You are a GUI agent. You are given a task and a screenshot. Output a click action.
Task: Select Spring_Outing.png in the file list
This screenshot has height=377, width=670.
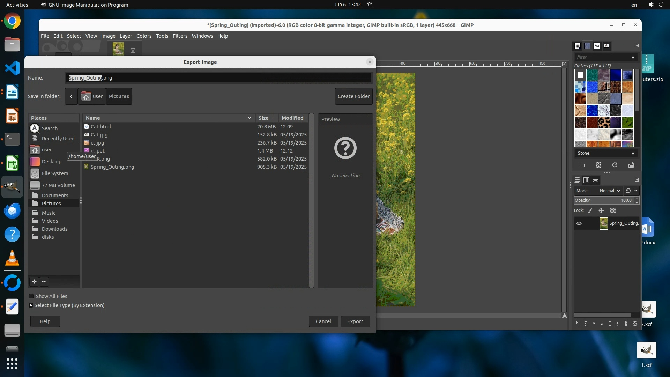tap(112, 167)
